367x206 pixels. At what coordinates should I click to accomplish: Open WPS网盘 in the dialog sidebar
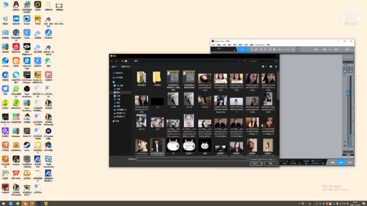click(x=119, y=77)
